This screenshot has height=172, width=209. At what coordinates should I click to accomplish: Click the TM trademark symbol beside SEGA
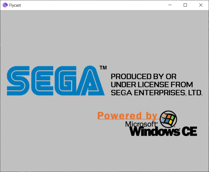tap(103, 68)
